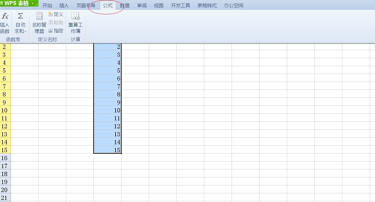Open the Name Manager (名称管理器)
375x202 pixels.
pos(39,23)
